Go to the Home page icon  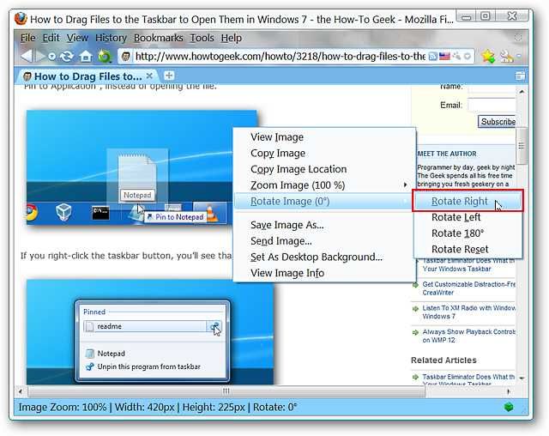point(86,57)
